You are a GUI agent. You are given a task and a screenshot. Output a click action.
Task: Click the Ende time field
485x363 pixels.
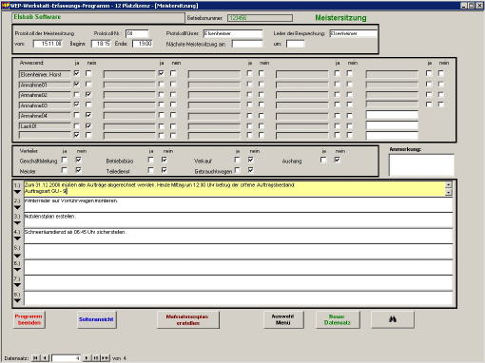coord(143,44)
